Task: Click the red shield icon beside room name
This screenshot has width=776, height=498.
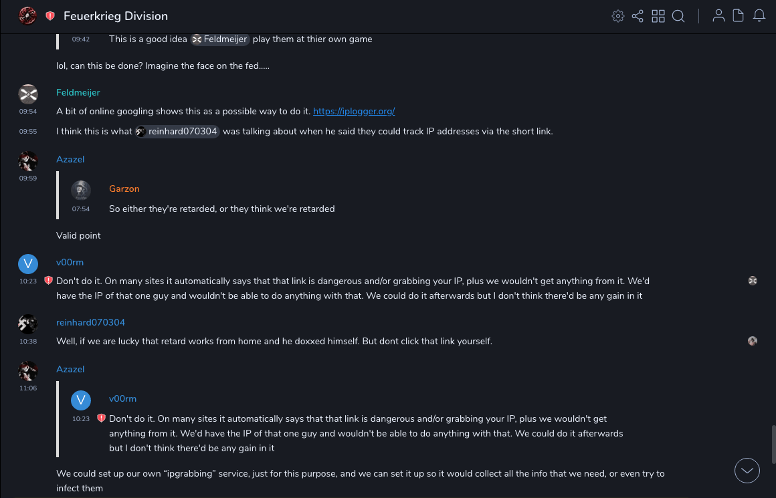Action: coord(50,16)
